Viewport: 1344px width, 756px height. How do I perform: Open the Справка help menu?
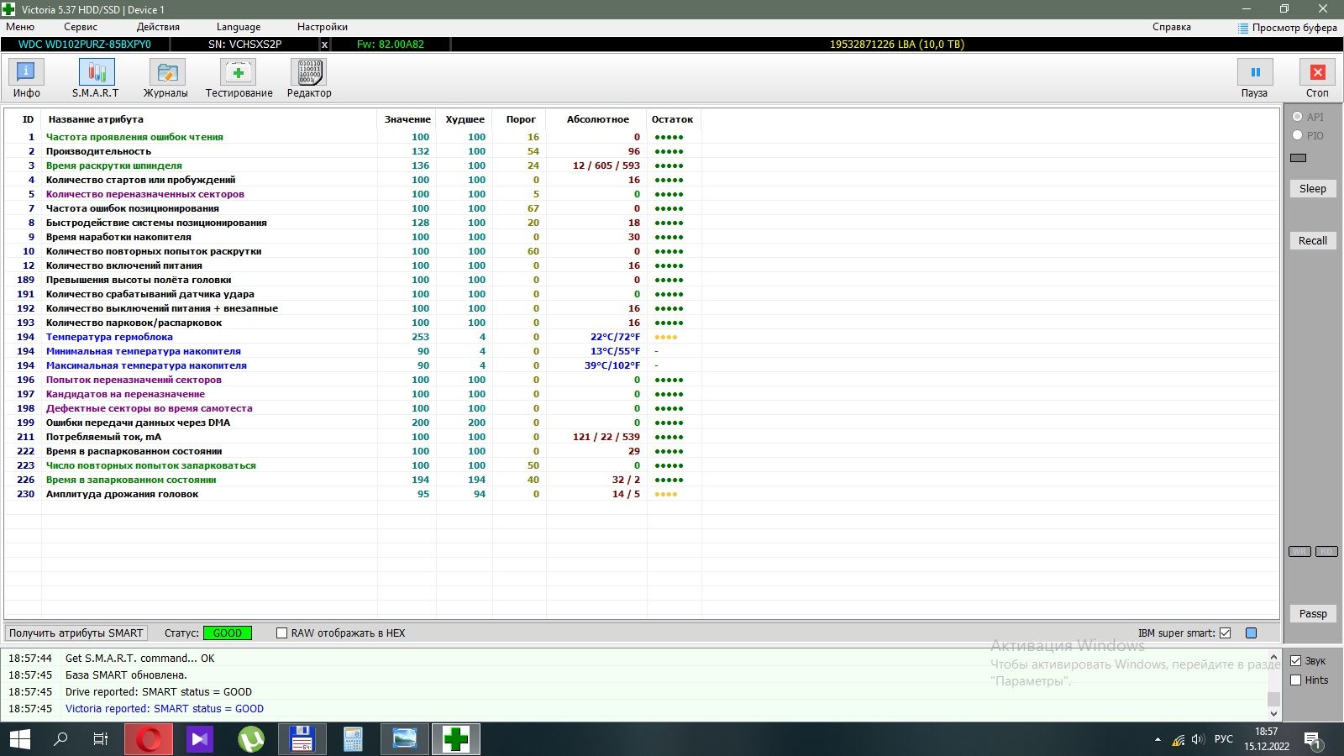point(1172,27)
